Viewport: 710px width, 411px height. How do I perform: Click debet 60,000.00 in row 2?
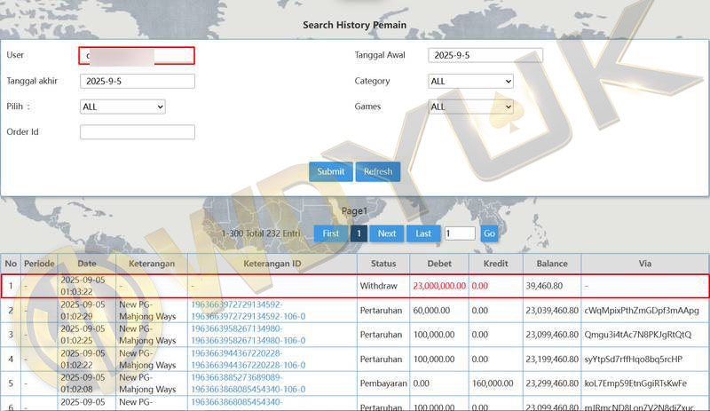[431, 311]
